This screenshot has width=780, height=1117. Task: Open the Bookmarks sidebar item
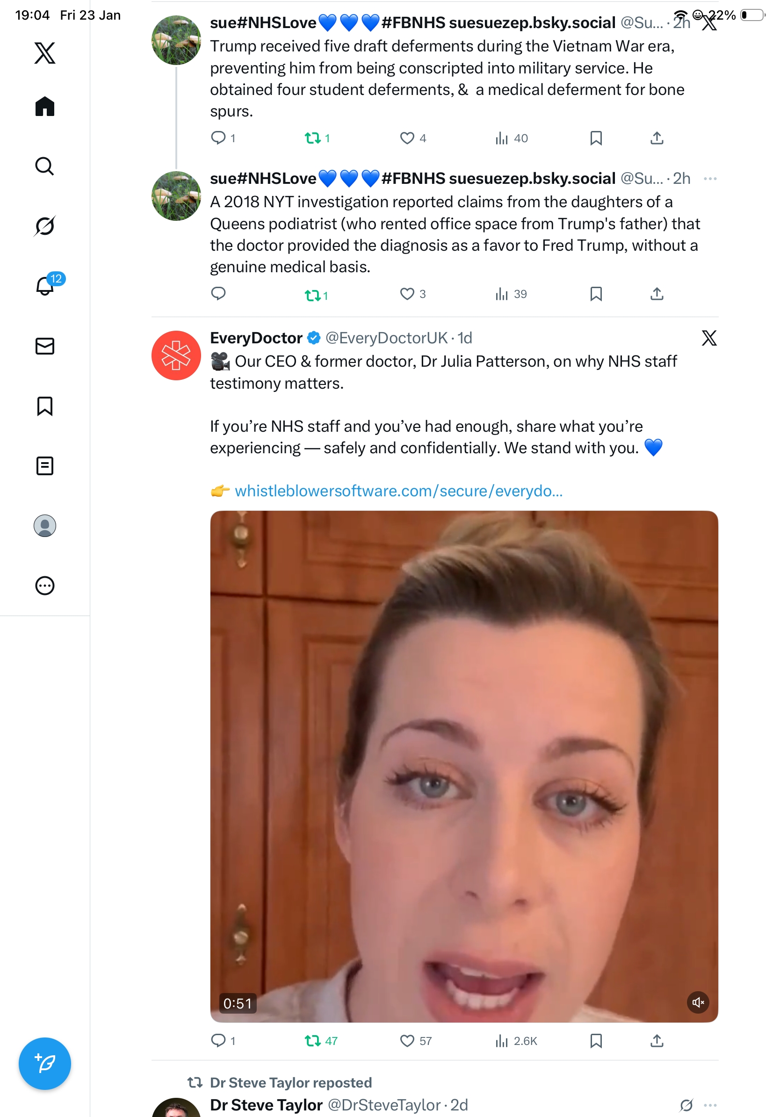pos(45,406)
